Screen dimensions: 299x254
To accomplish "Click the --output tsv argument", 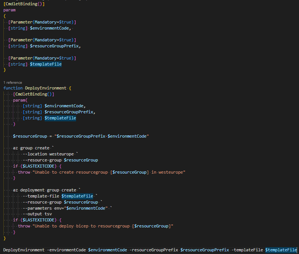I will [x=37, y=214].
